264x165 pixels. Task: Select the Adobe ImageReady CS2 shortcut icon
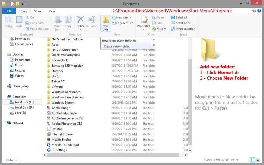49,118
